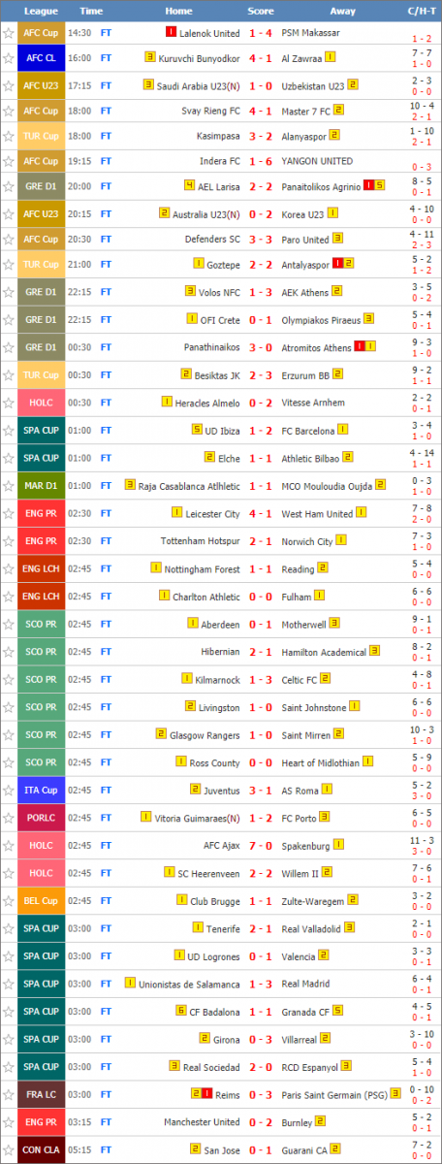Click Atromitos Athens red card icon

click(x=360, y=346)
